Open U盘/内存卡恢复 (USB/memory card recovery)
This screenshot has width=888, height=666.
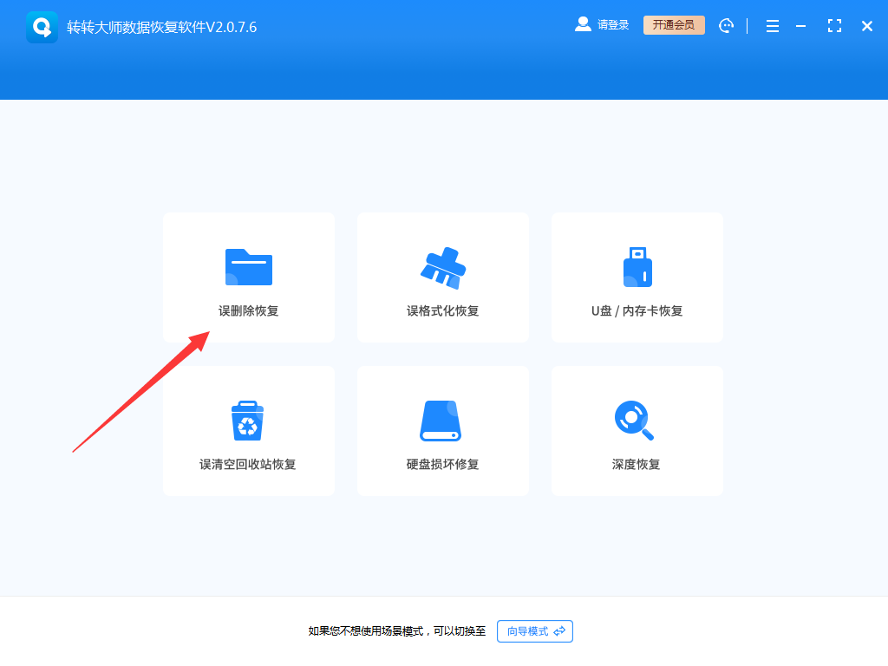click(x=637, y=277)
